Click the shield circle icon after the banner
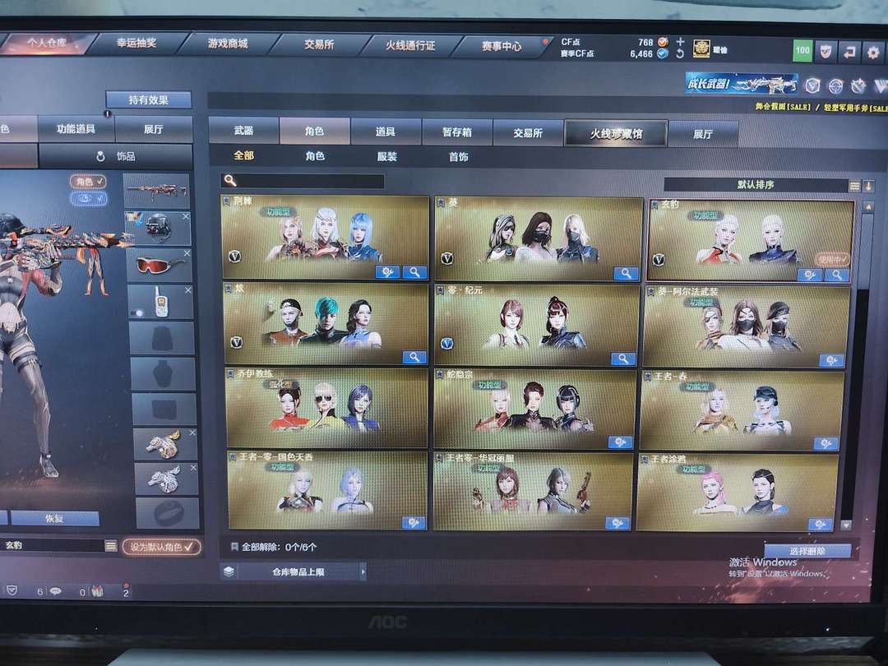Image resolution: width=888 pixels, height=666 pixels. [812, 86]
